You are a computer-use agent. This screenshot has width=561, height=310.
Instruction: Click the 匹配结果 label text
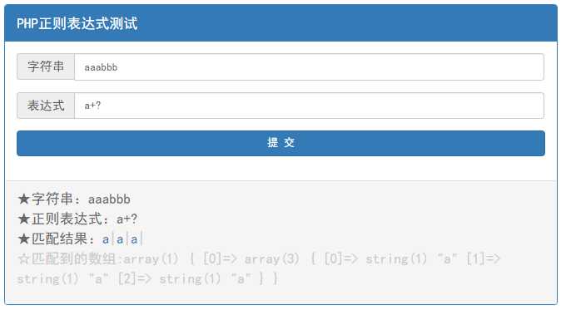[x=59, y=239]
